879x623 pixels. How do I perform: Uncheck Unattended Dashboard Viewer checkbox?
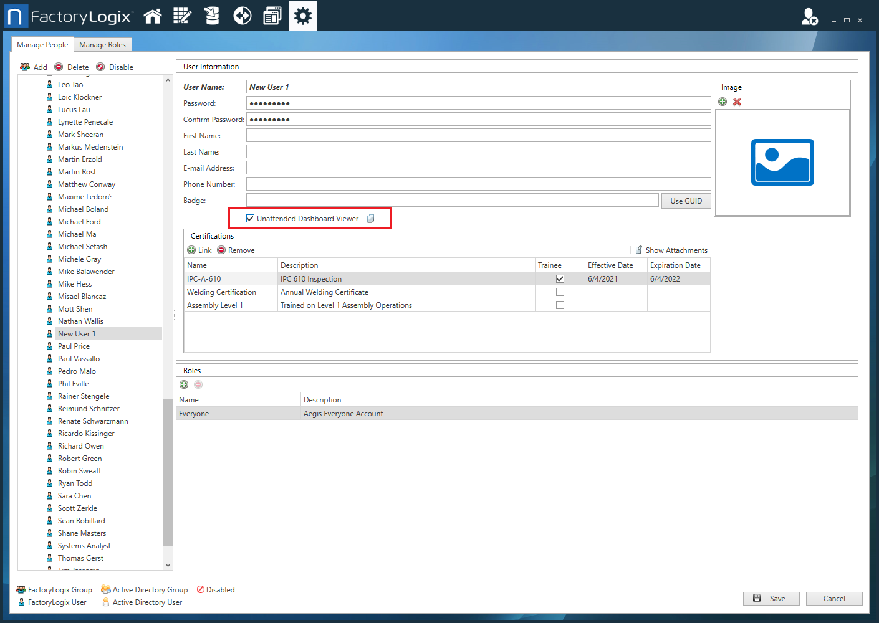pyautogui.click(x=251, y=219)
